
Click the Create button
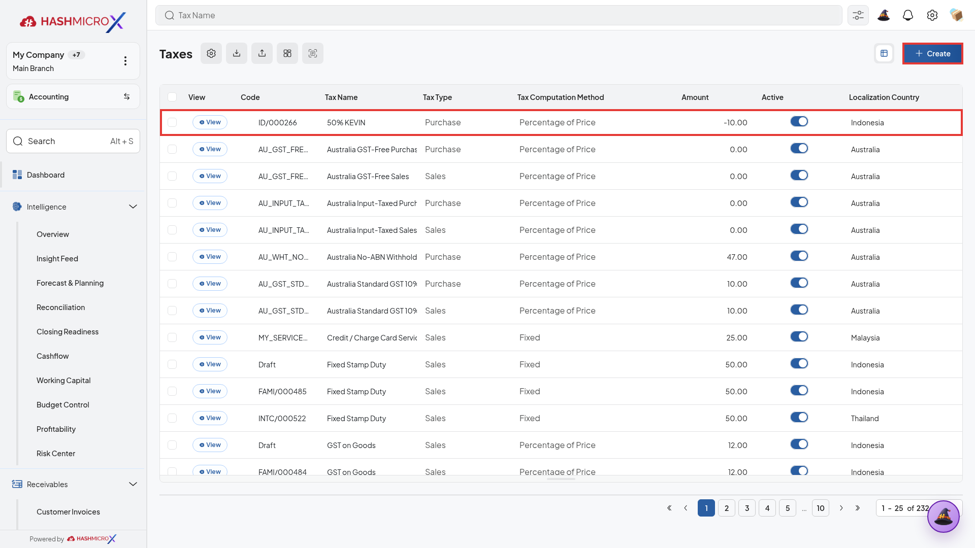[x=932, y=53]
